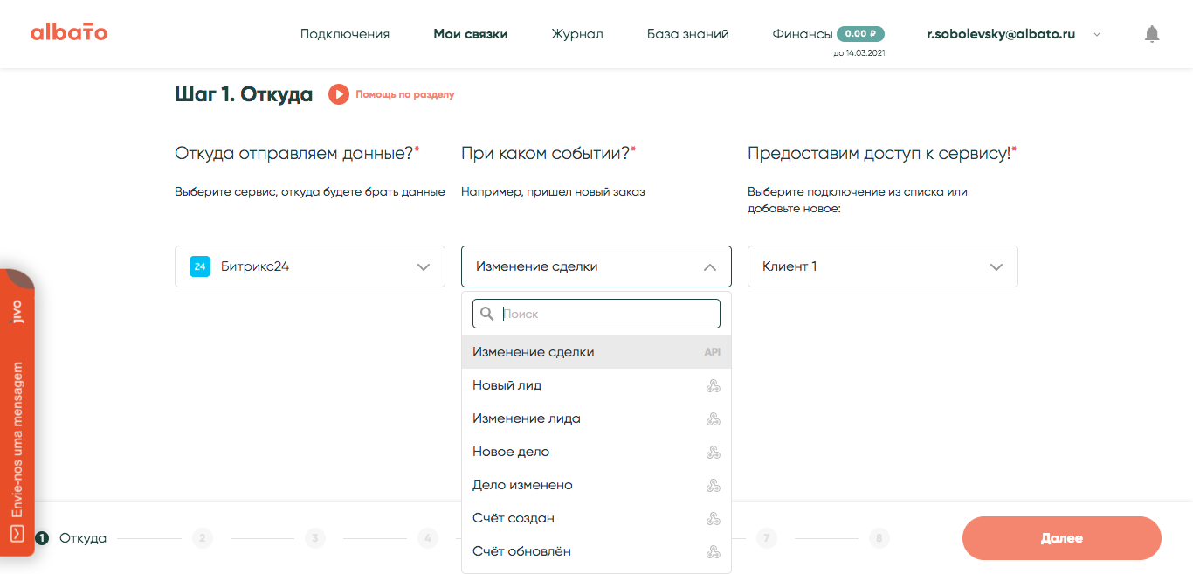
Task: Click the Поиск search field
Action: point(608,314)
